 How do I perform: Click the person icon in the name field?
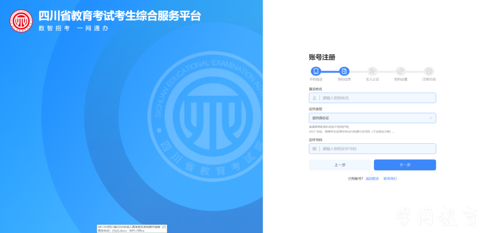click(x=315, y=98)
